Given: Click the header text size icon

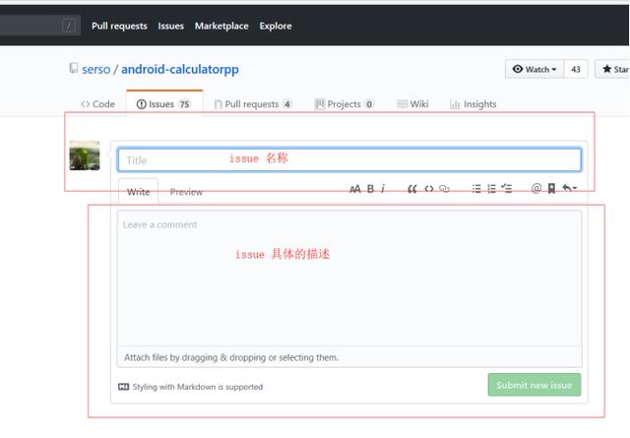Looking at the screenshot, I should pos(355,189).
